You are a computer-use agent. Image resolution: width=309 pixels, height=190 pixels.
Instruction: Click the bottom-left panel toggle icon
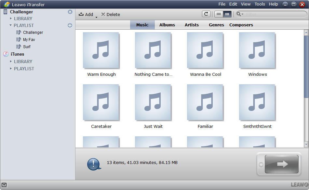4,185
